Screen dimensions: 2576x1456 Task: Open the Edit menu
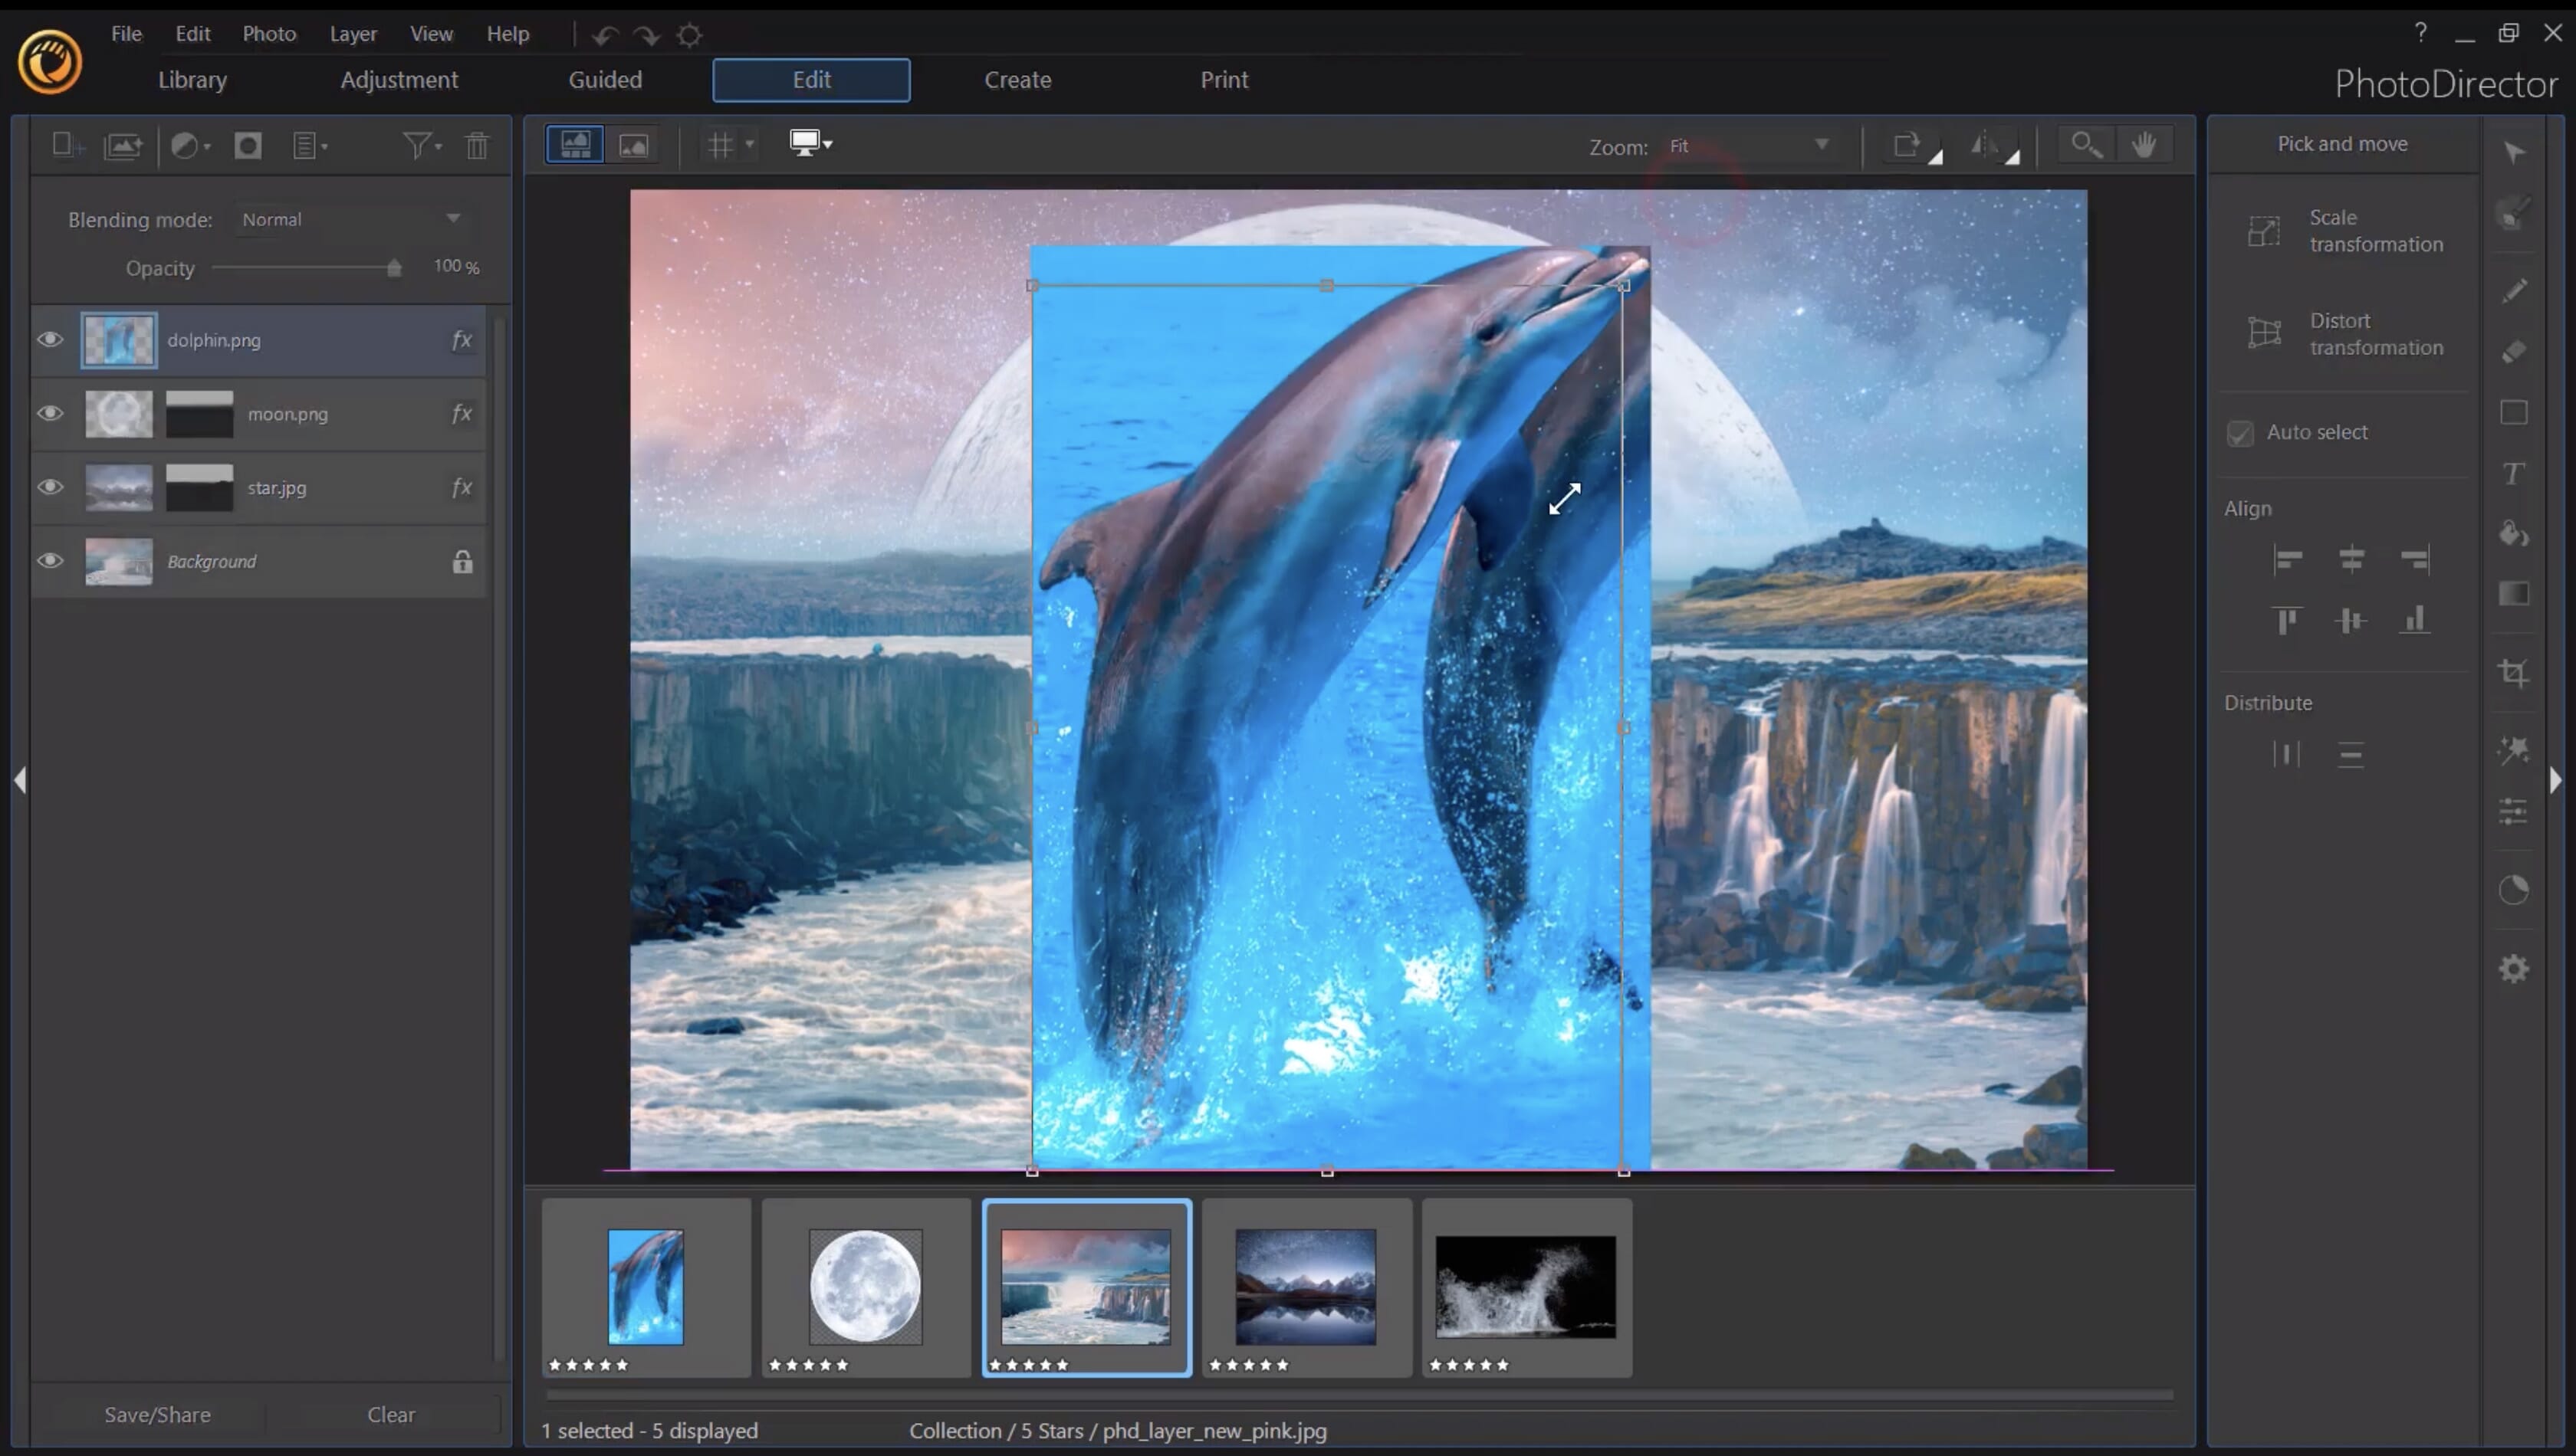click(x=191, y=32)
